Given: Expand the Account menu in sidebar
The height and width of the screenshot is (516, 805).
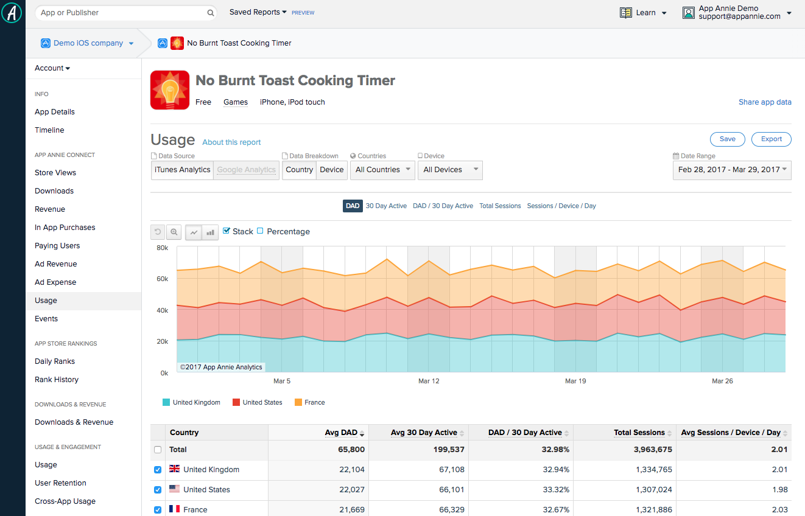Looking at the screenshot, I should 52,68.
